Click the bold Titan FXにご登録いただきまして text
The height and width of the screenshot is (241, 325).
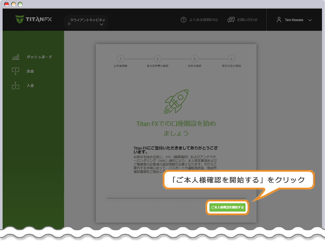(176, 150)
